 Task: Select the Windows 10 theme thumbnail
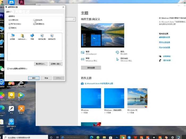(x=137, y=98)
